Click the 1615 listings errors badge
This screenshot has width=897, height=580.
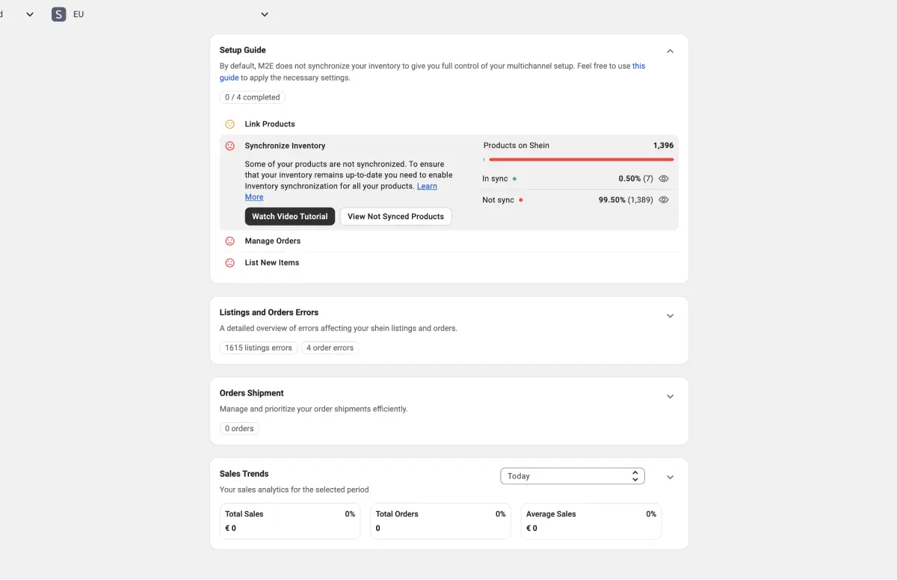pos(259,348)
